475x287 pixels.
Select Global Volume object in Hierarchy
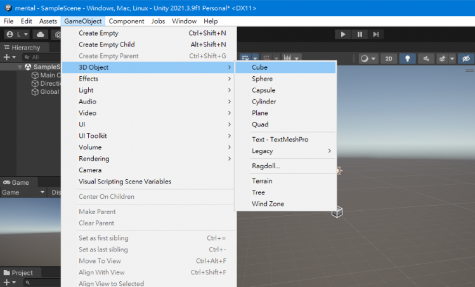pos(46,92)
